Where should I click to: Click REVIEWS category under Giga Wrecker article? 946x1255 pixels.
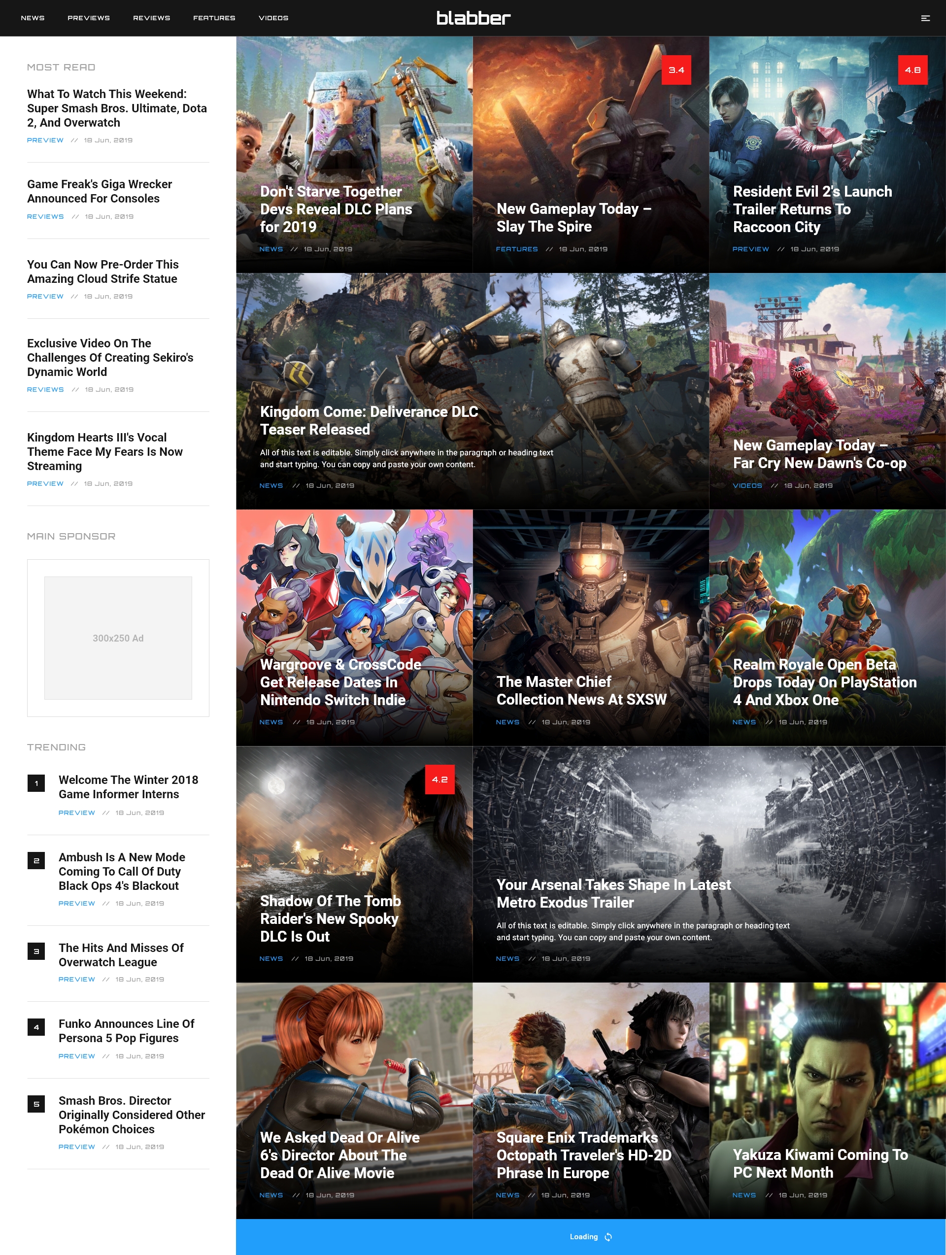coord(45,217)
